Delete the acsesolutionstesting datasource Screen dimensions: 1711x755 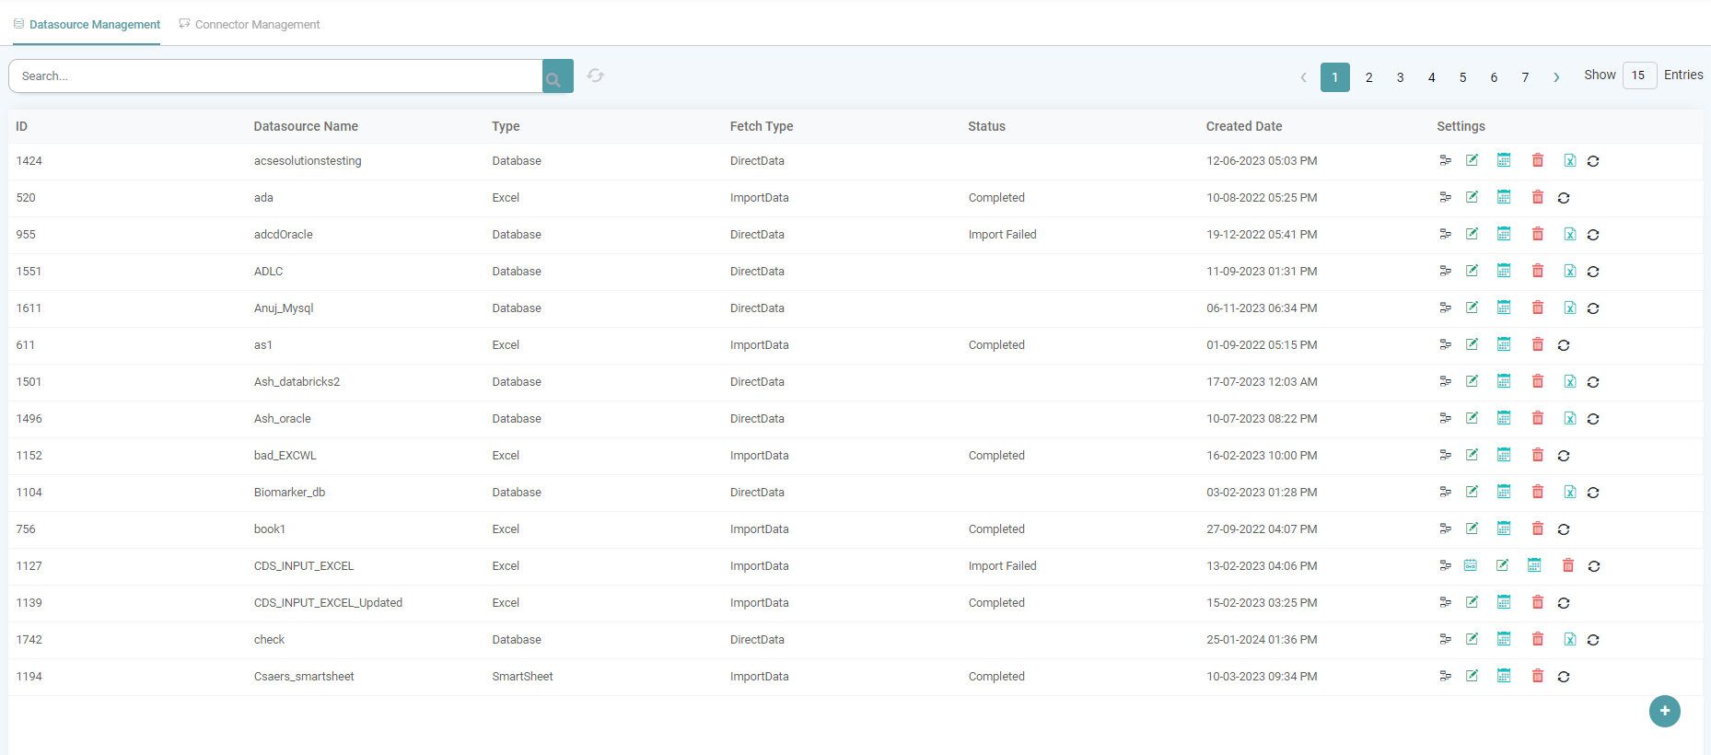(1537, 161)
